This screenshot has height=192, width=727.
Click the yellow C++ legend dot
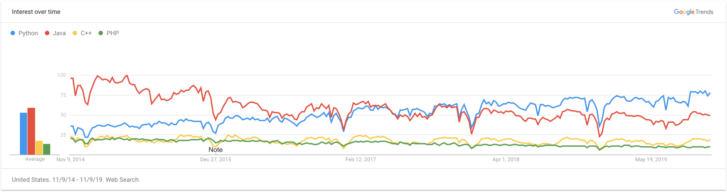click(75, 33)
